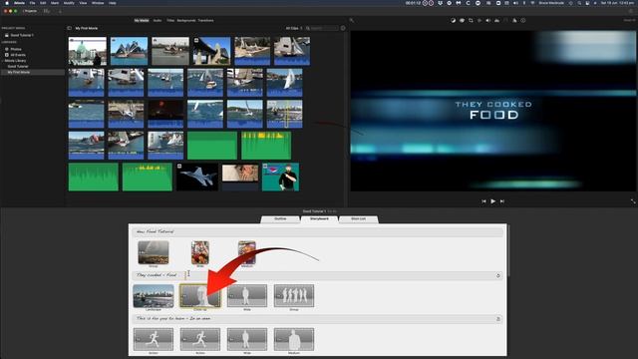Select Good Tutorial 1 project in sidebar
The image size is (638, 359).
(22, 36)
